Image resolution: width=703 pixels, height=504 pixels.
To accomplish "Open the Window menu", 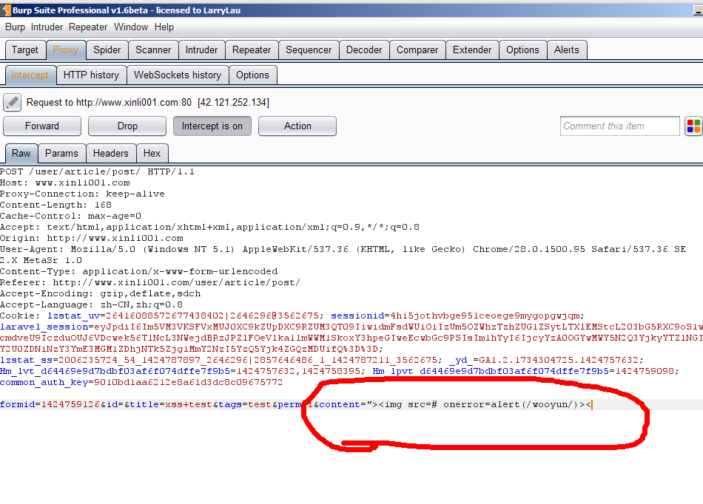I will click(x=131, y=27).
